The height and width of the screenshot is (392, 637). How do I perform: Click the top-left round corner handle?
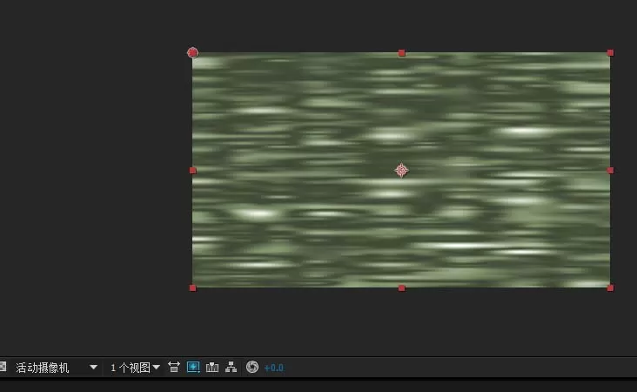pos(192,52)
